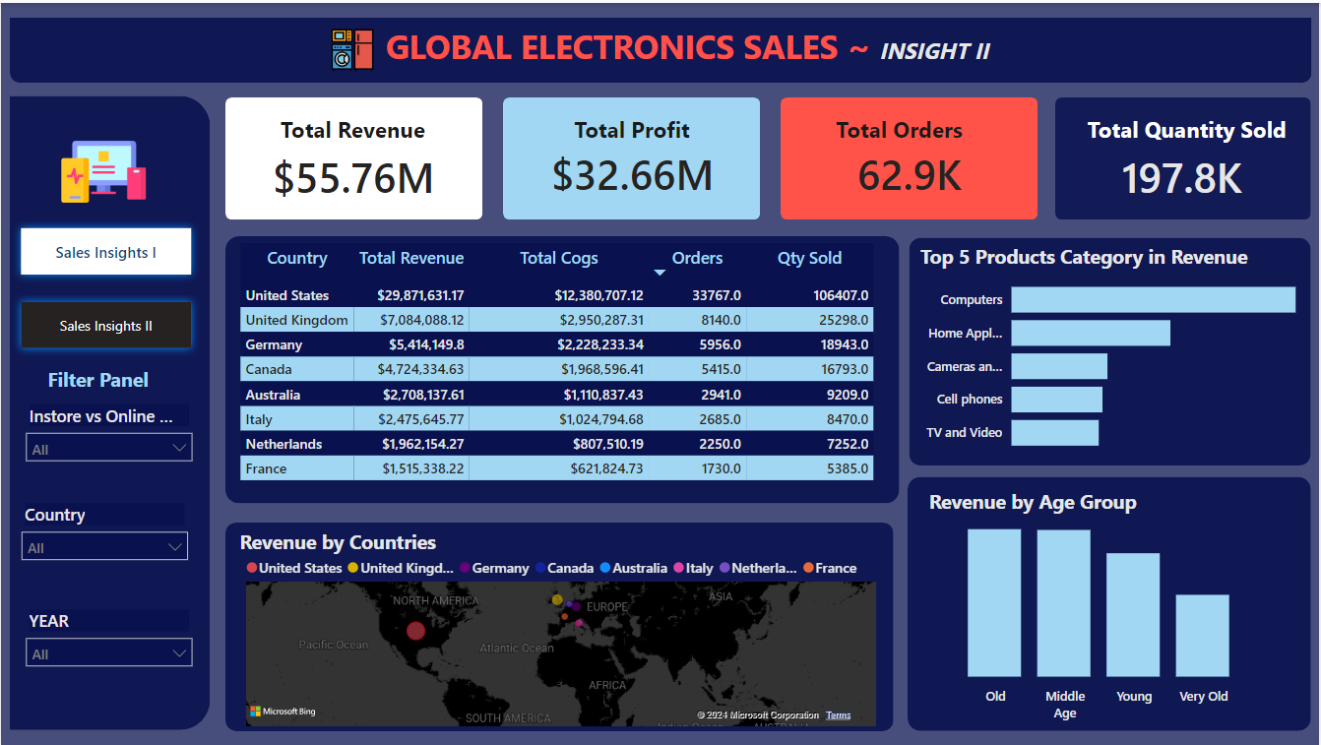Image resolution: width=1321 pixels, height=745 pixels.
Task: Click the Total Orders red card
Action: point(909,158)
